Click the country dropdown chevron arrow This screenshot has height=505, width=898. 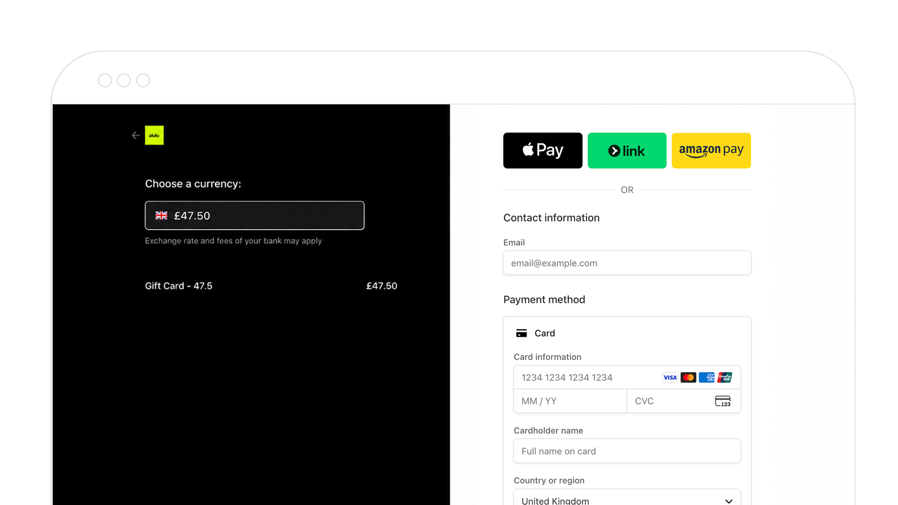point(729,501)
